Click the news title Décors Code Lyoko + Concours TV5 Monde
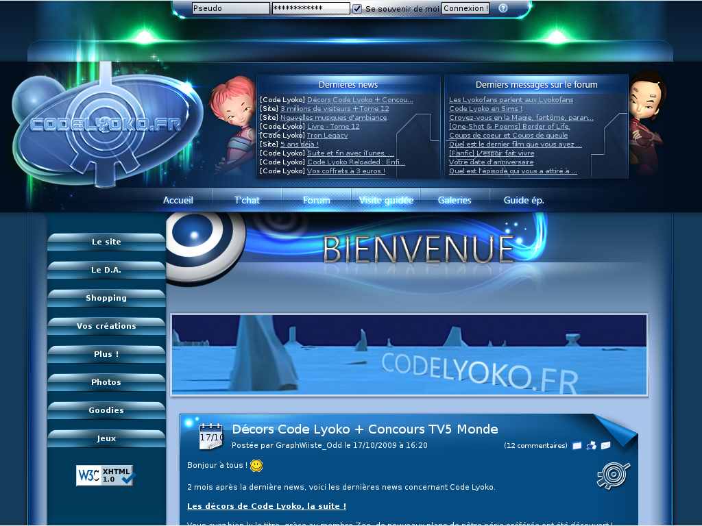702x526 pixels. pyautogui.click(x=365, y=429)
